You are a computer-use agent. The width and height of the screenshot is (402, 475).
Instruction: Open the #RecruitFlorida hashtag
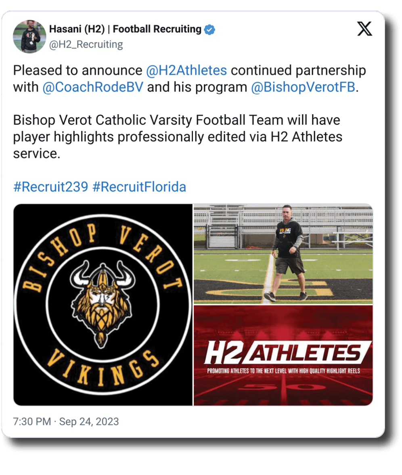(x=139, y=187)
